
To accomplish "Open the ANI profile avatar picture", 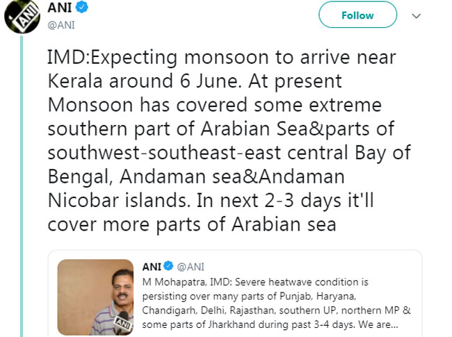I will [x=22, y=17].
